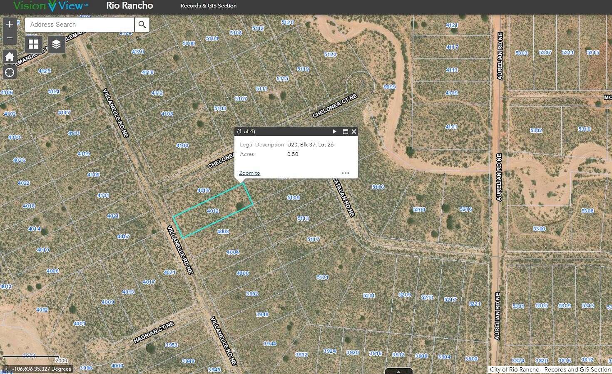This screenshot has width=612, height=374.
Task: Select parcel labeled 5310
Action: point(585,129)
